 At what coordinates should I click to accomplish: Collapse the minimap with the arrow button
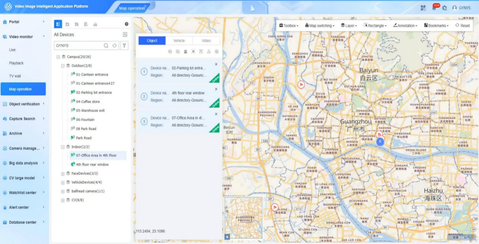coord(227,237)
